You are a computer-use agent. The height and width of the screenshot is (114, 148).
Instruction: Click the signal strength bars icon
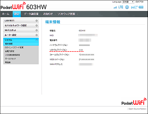pos(115,7)
